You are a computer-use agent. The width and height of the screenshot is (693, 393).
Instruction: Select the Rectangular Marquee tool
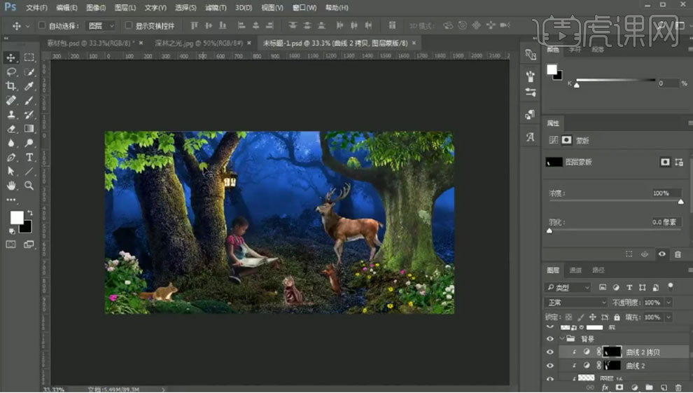(x=29, y=57)
